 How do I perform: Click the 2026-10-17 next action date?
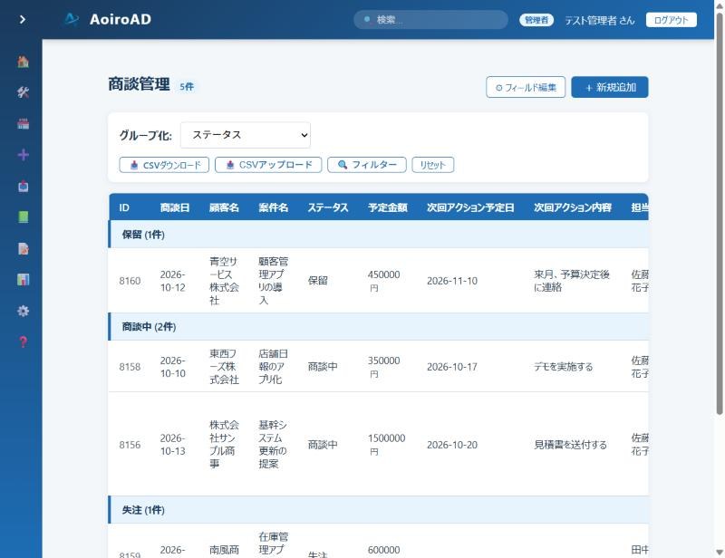click(x=451, y=367)
